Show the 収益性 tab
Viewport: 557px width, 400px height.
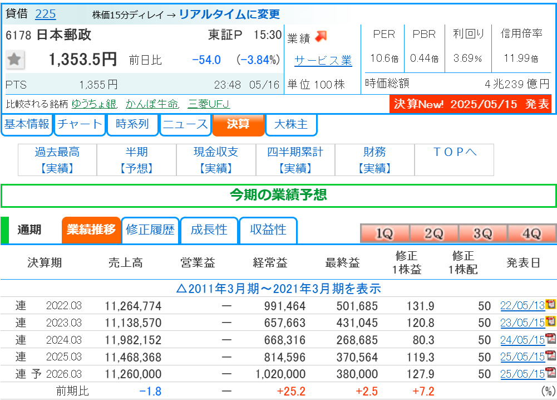(x=268, y=230)
